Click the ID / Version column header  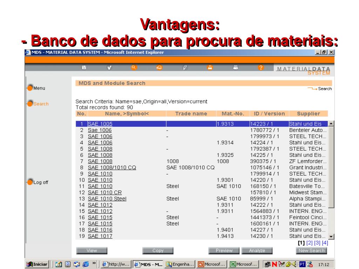click(x=269, y=114)
